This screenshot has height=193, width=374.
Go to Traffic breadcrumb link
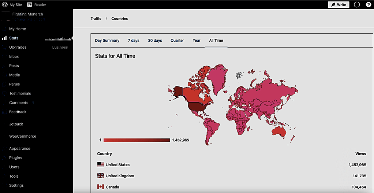pyautogui.click(x=96, y=19)
